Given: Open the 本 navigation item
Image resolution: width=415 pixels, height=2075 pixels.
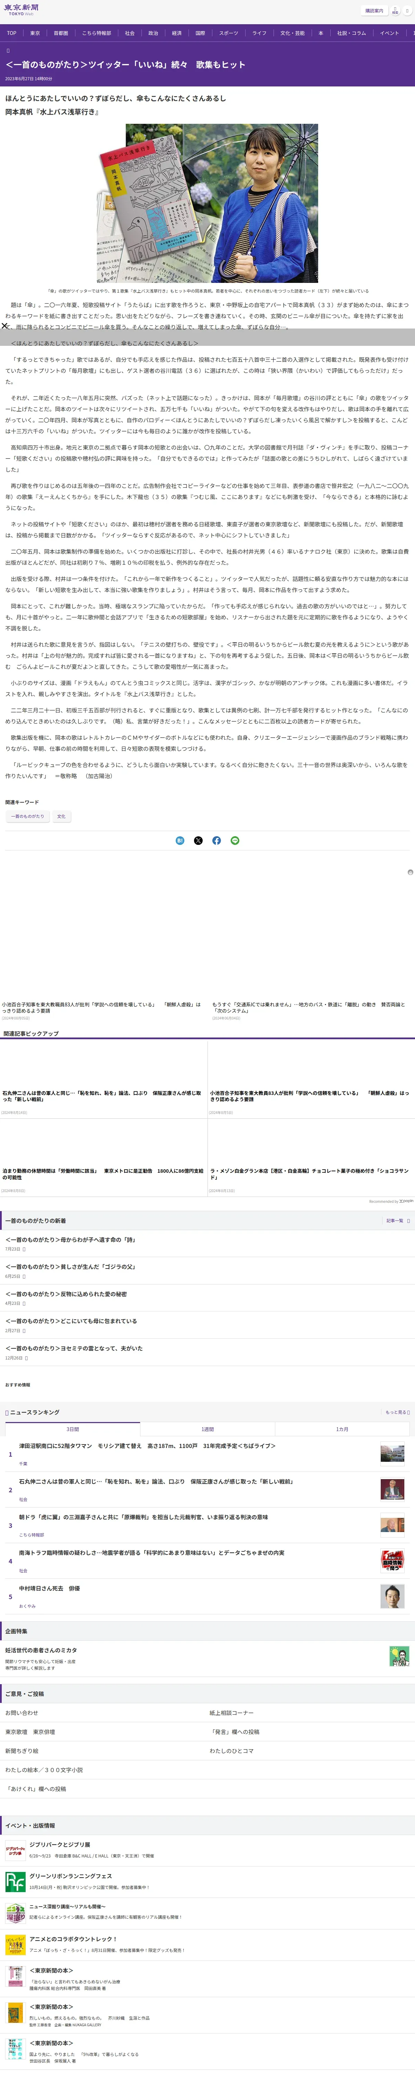Looking at the screenshot, I should point(321,33).
